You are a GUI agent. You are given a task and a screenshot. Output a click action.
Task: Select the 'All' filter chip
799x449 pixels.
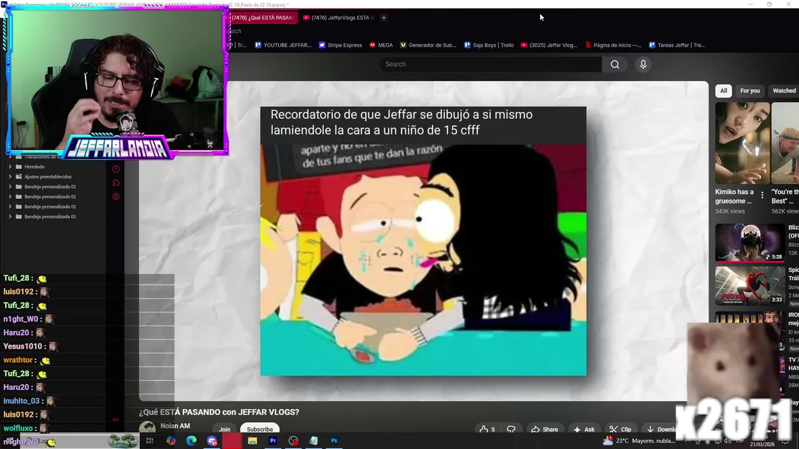tap(723, 90)
